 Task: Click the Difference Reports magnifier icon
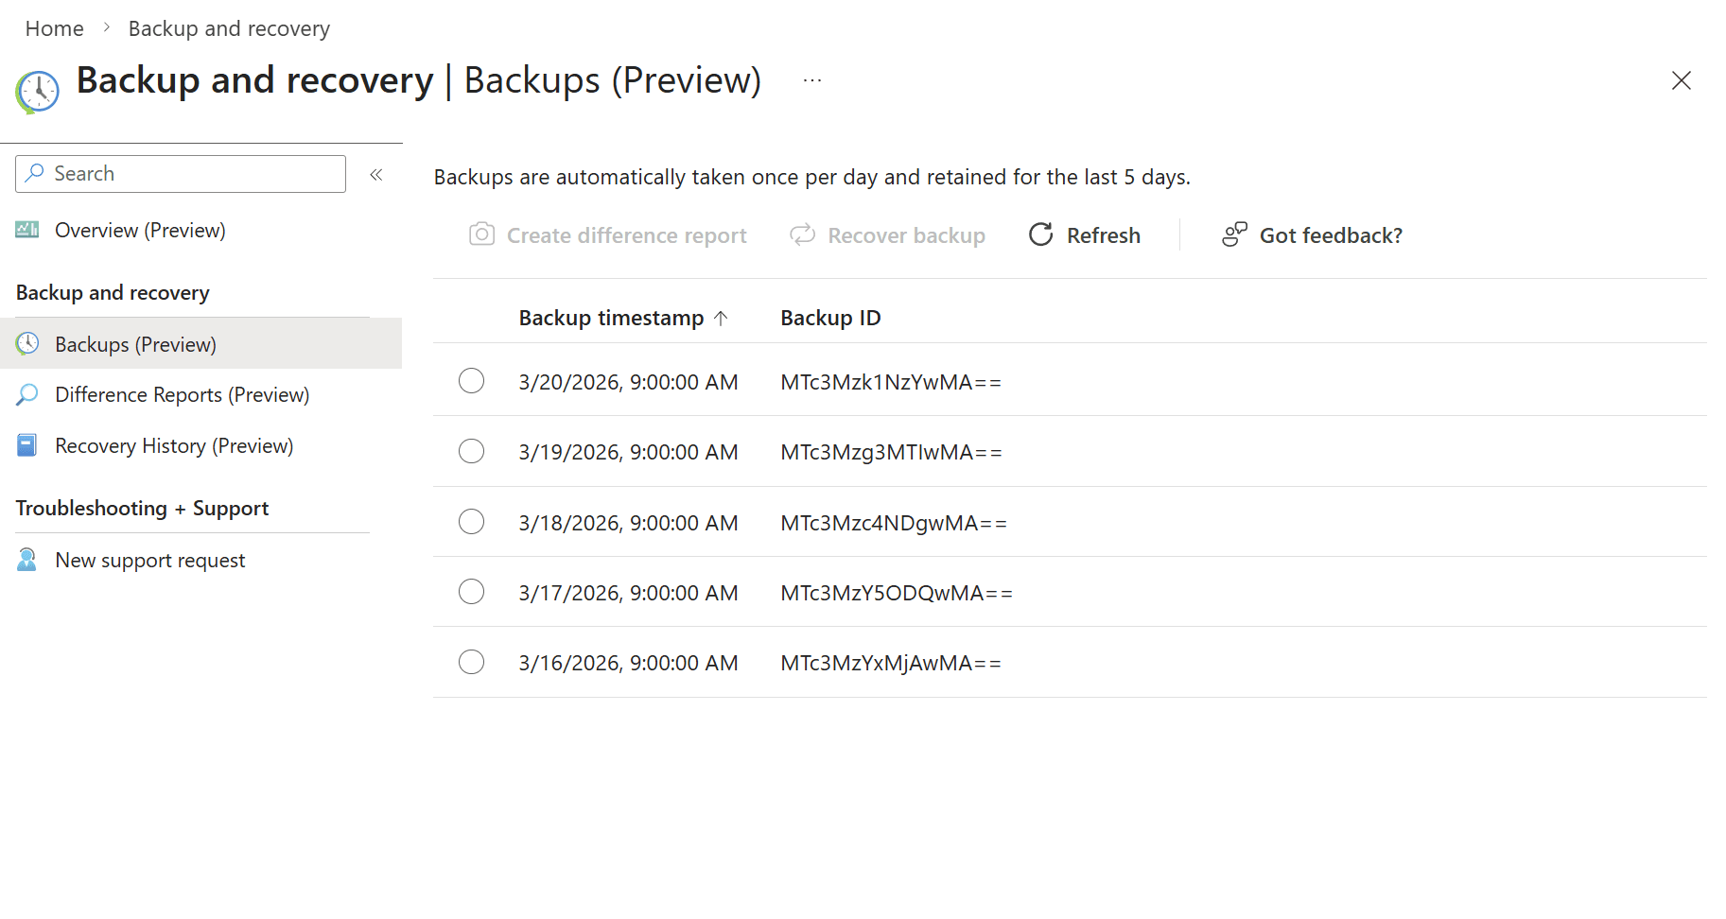tap(26, 394)
